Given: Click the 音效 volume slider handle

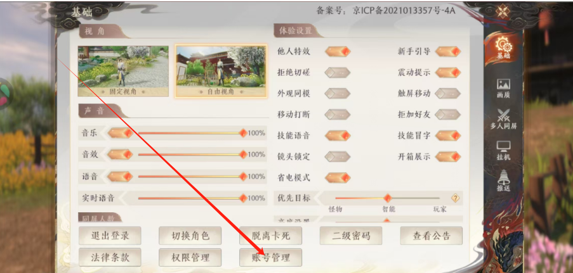Looking at the screenshot, I should point(243,155).
